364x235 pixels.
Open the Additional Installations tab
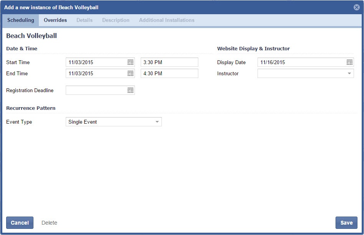[166, 20]
